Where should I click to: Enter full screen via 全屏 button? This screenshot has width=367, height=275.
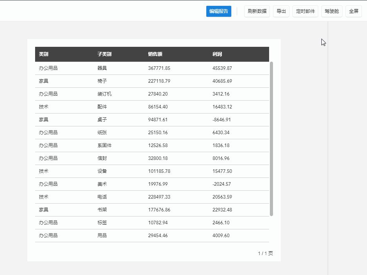353,11
